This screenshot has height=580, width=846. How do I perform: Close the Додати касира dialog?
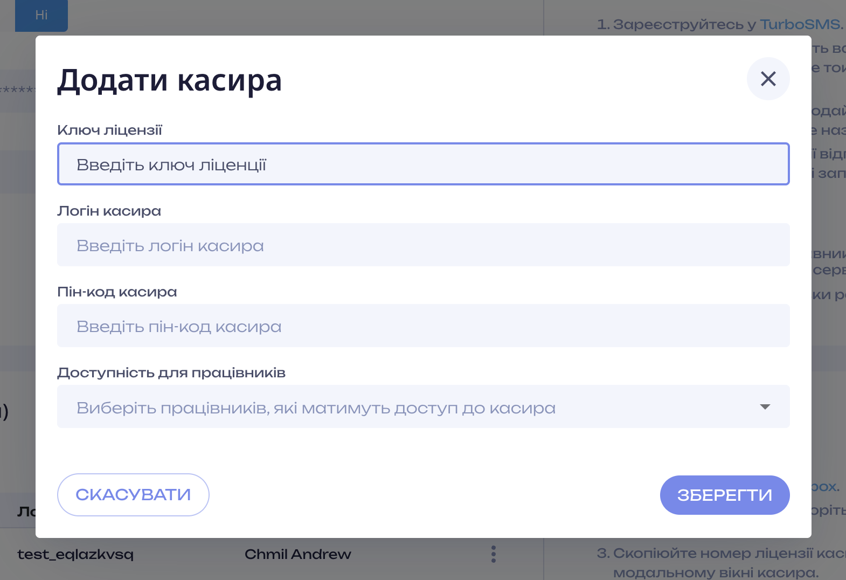768,79
